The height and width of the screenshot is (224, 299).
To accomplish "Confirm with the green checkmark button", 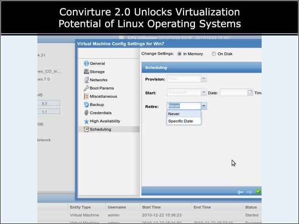I will (x=258, y=192).
